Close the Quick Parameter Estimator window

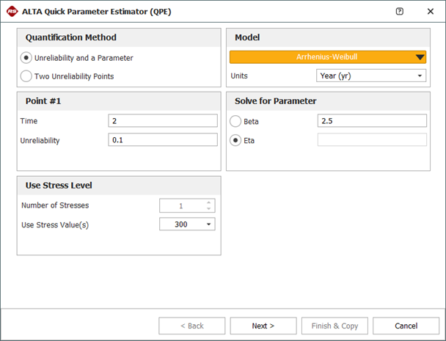[430, 12]
